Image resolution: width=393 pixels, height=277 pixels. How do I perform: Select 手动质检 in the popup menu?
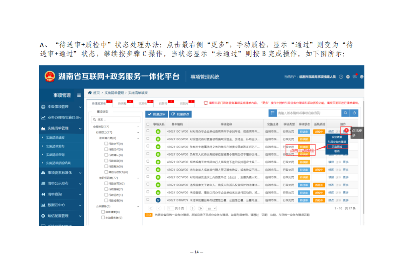(336, 147)
